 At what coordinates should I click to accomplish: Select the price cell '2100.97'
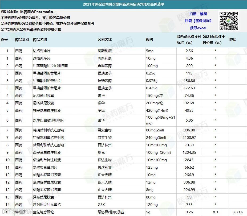[189, 138]
